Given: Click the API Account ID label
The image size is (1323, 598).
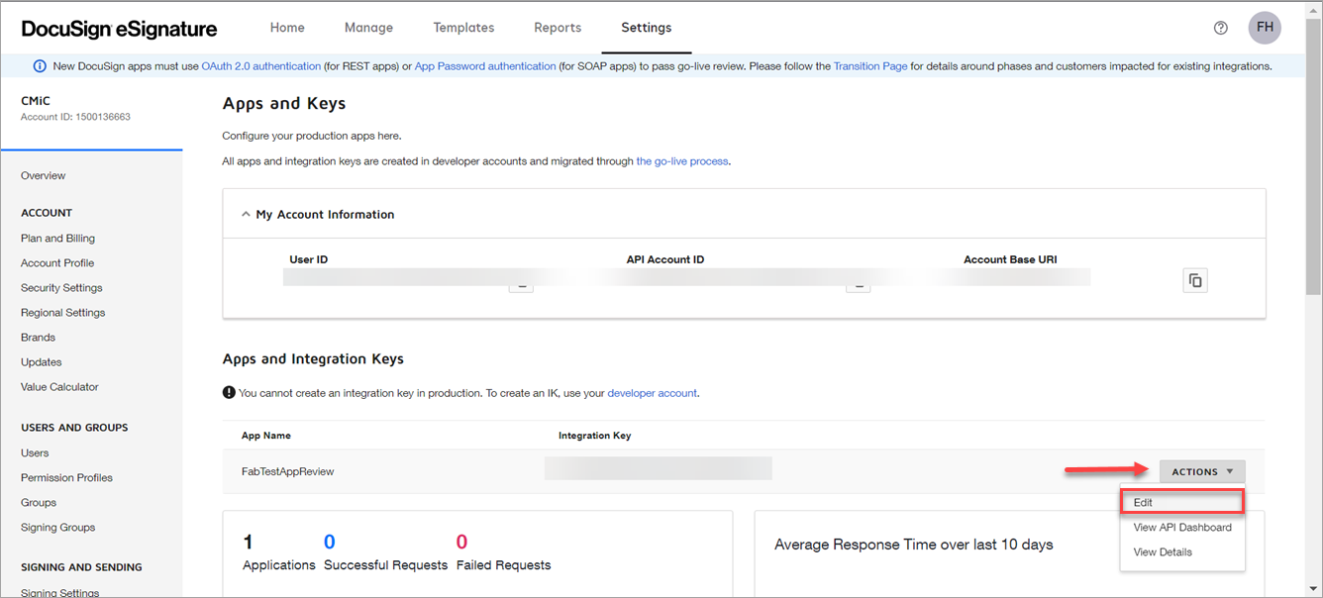Looking at the screenshot, I should (665, 260).
